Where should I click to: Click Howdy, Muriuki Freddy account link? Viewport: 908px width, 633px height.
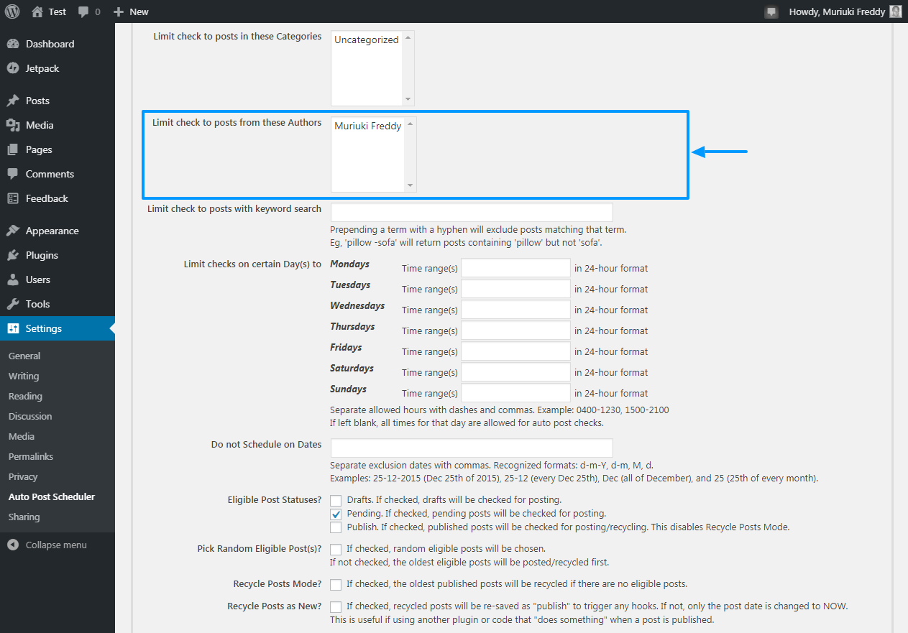click(x=837, y=11)
